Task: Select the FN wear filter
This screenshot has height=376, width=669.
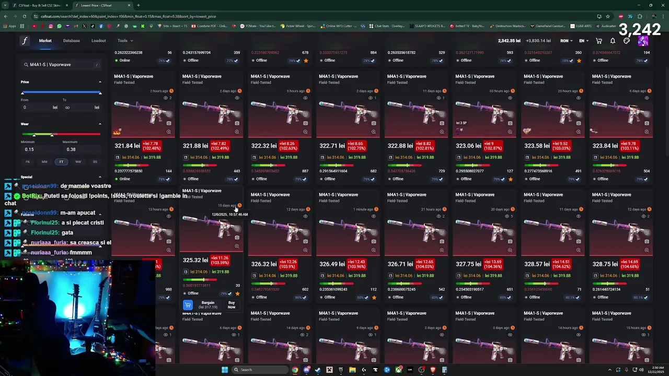Action: click(x=28, y=162)
